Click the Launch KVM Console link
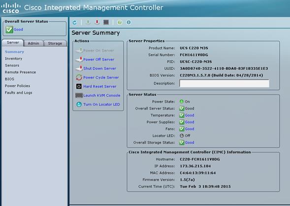The height and width of the screenshot is (206, 290). [102, 95]
